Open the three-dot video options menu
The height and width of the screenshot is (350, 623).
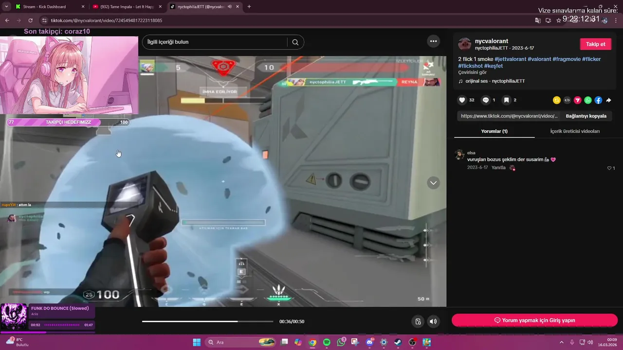pyautogui.click(x=434, y=41)
